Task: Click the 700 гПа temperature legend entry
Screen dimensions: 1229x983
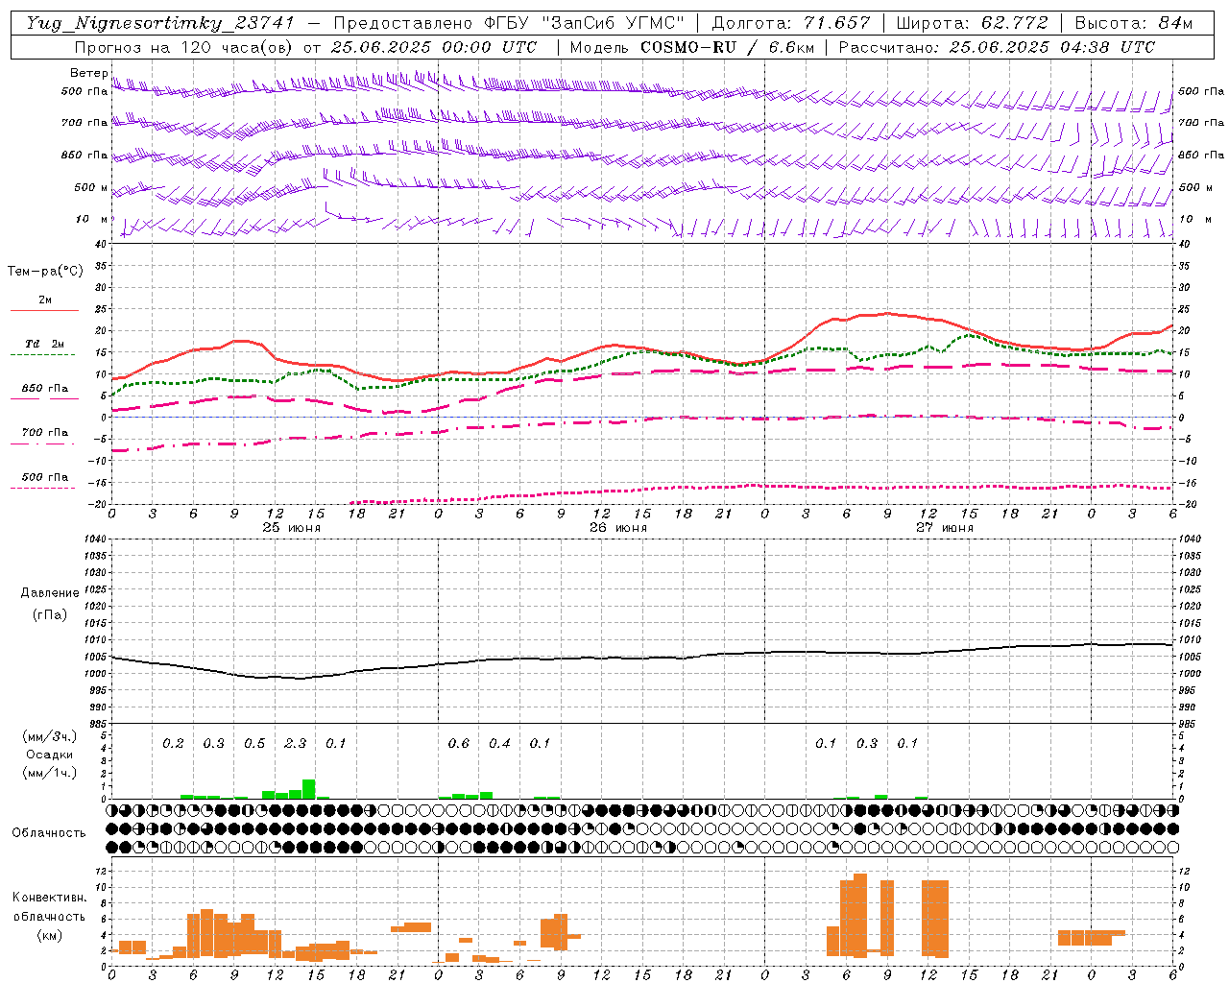Action: coord(44,436)
